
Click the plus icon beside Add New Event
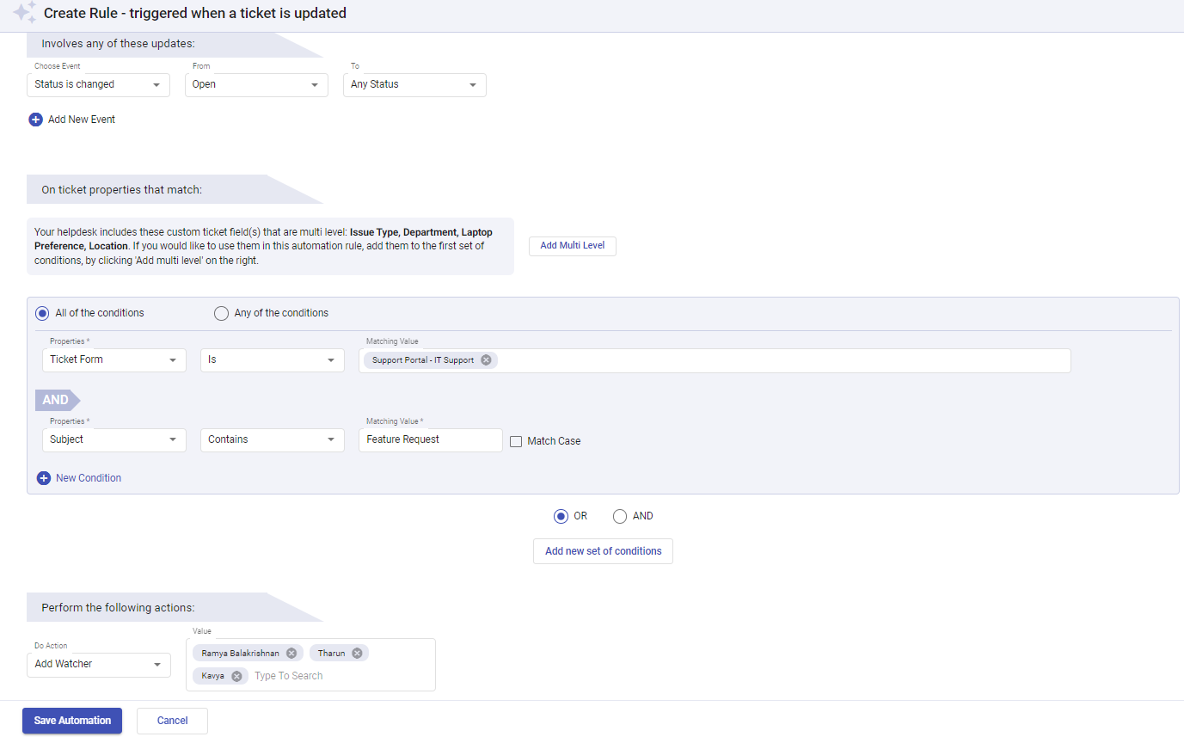[35, 119]
